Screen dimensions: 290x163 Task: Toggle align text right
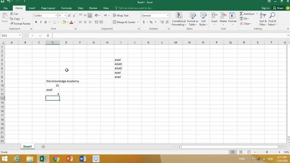tap(90, 22)
